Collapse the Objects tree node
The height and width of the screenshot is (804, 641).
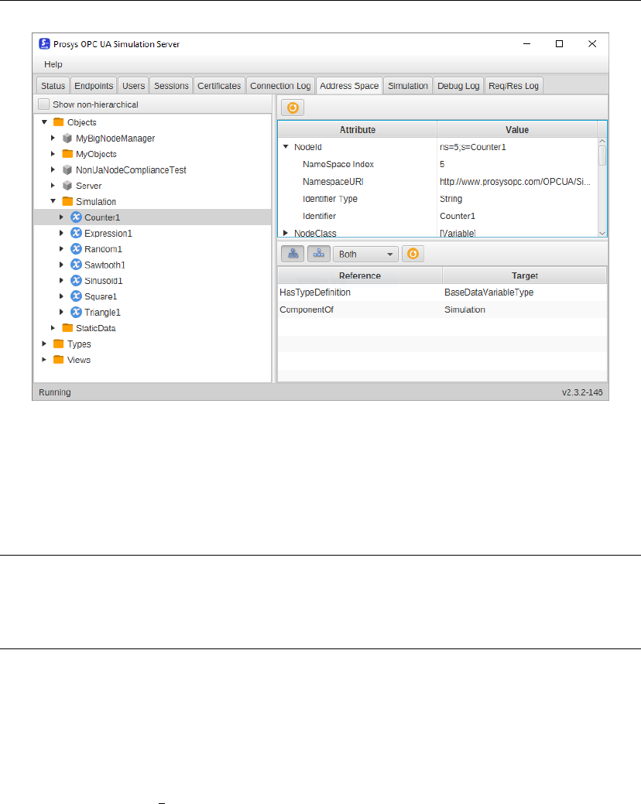point(45,122)
